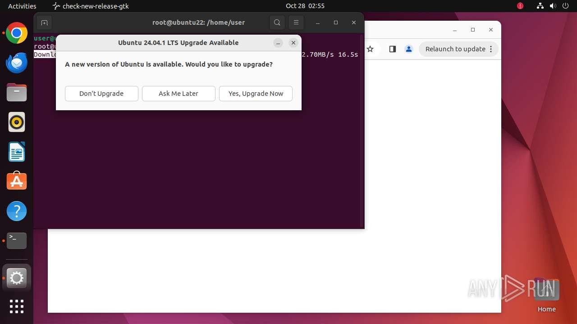Viewport: 577px width, 324px height.
Task: Maximize the Chrome window
Action: tap(473, 30)
